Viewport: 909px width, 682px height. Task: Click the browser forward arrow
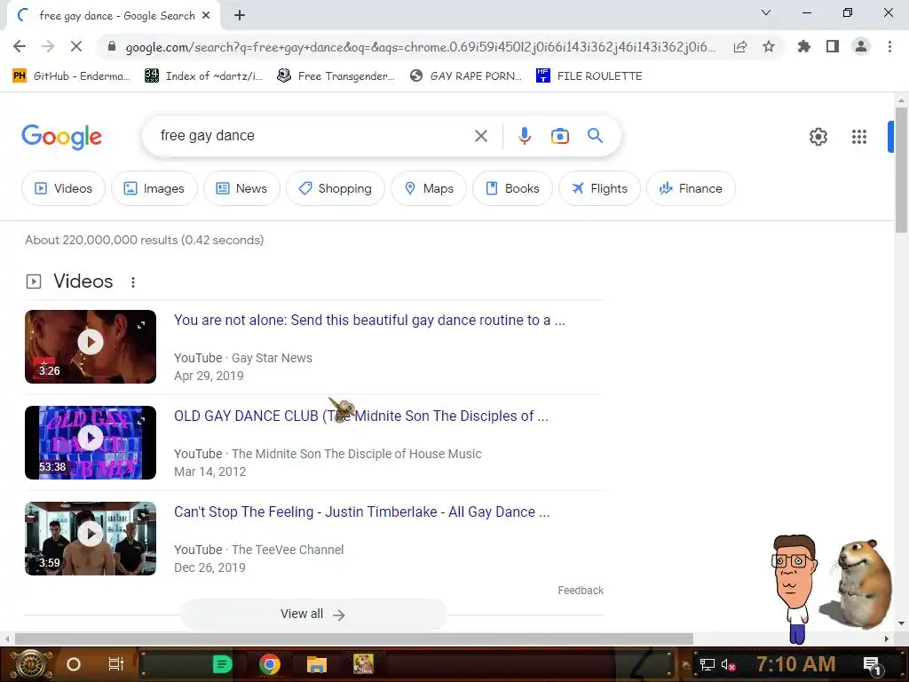pos(48,46)
